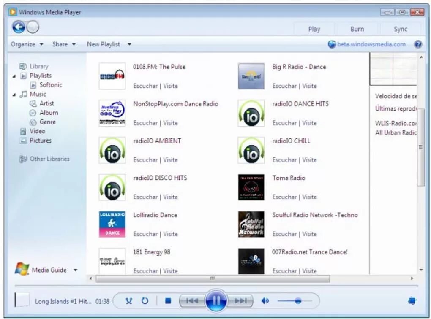Select Library in navigation tree
This screenshot has width=431, height=319.
point(39,66)
